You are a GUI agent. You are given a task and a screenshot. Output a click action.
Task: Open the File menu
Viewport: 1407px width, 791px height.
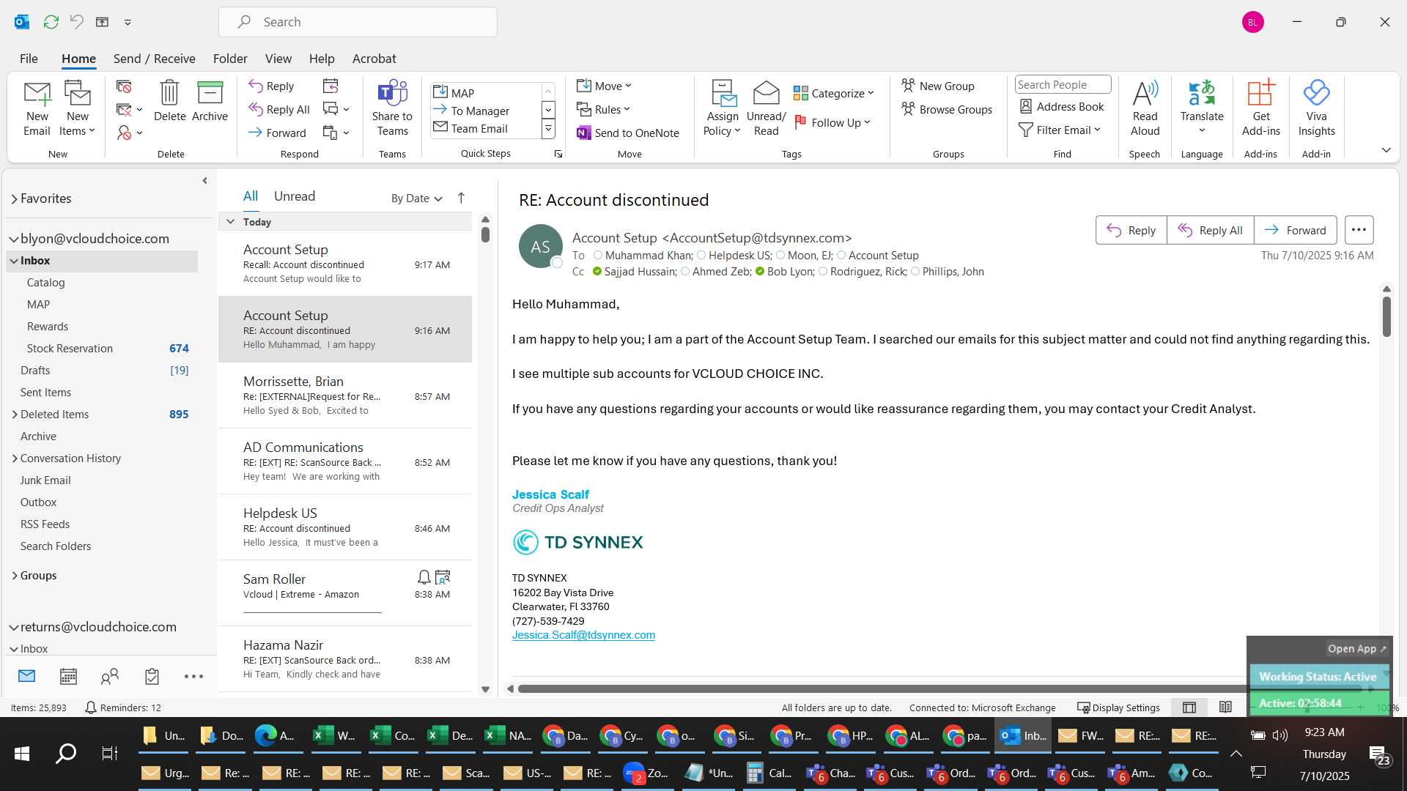[x=29, y=59]
